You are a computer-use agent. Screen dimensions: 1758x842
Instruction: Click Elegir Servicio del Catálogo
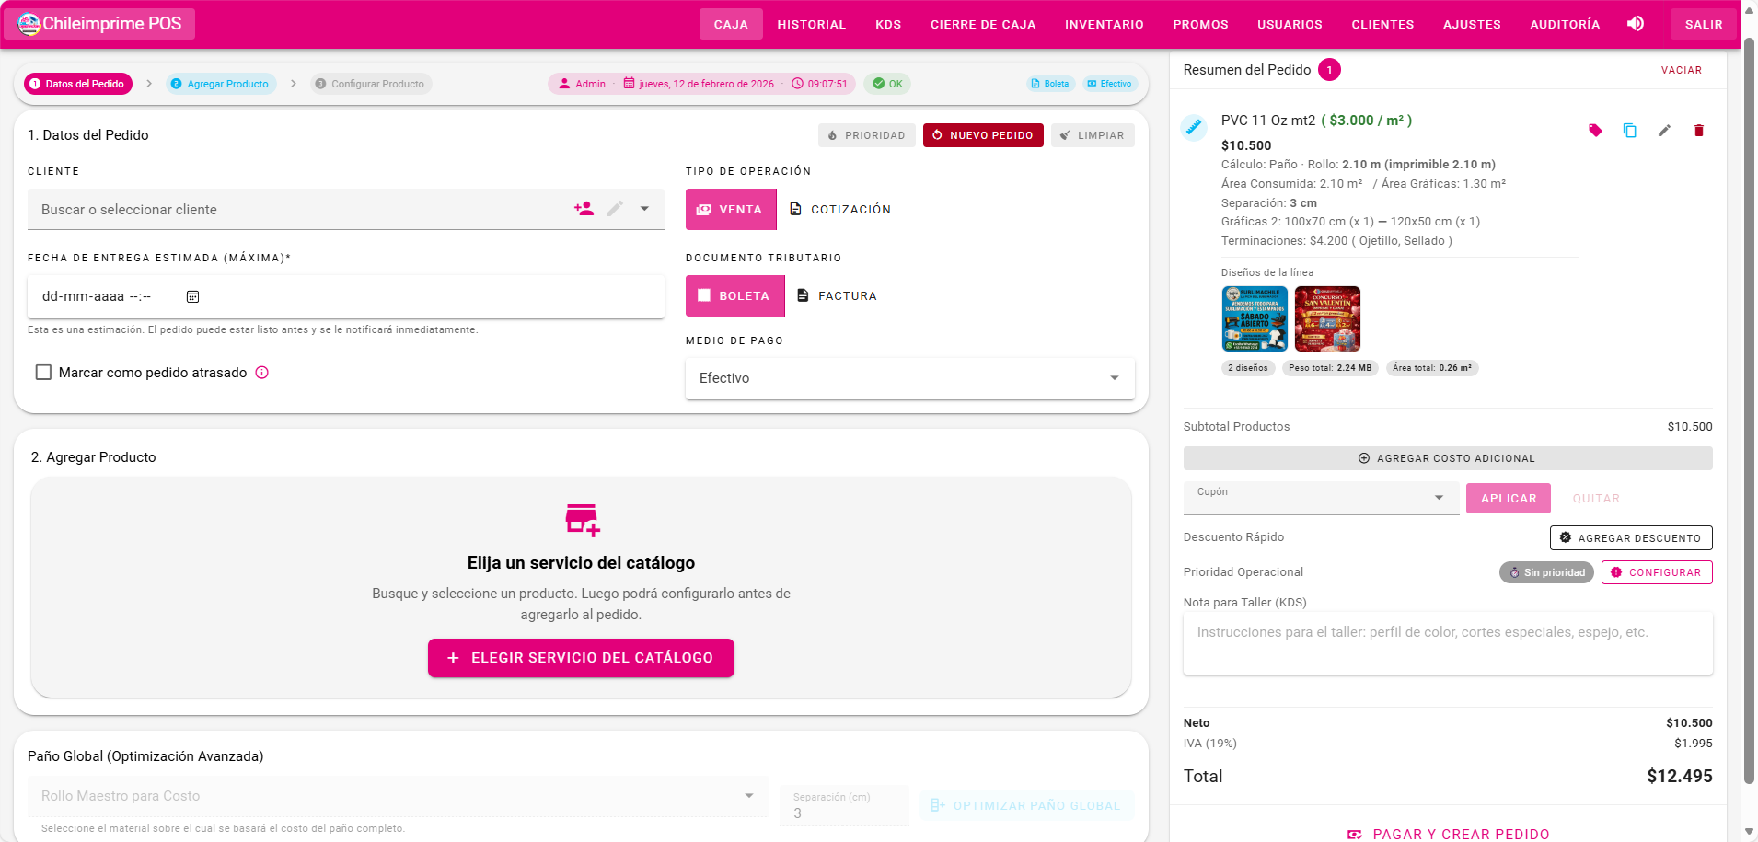click(581, 657)
